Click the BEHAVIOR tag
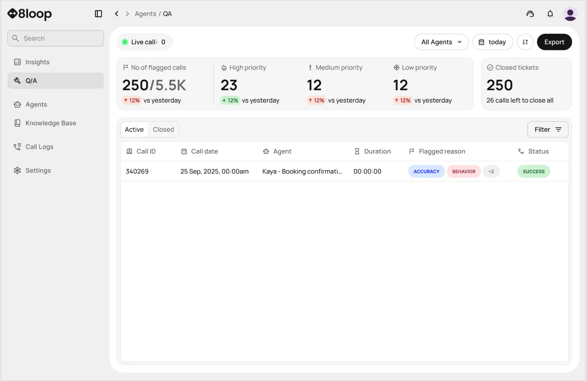This screenshot has height=381, width=587. 464,171
